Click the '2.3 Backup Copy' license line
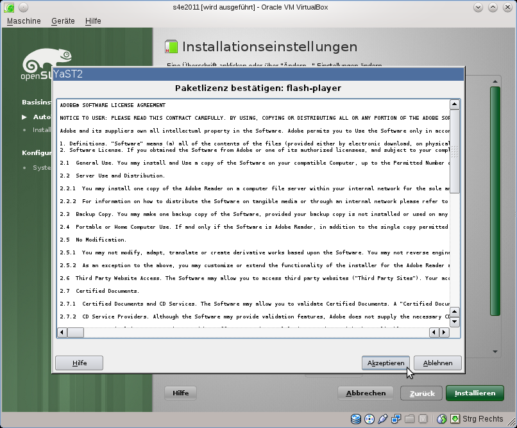 (255, 214)
